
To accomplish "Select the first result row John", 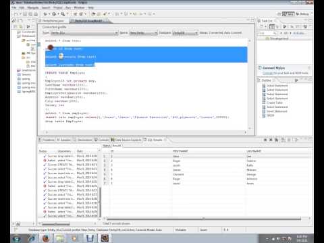I will click(207, 156).
